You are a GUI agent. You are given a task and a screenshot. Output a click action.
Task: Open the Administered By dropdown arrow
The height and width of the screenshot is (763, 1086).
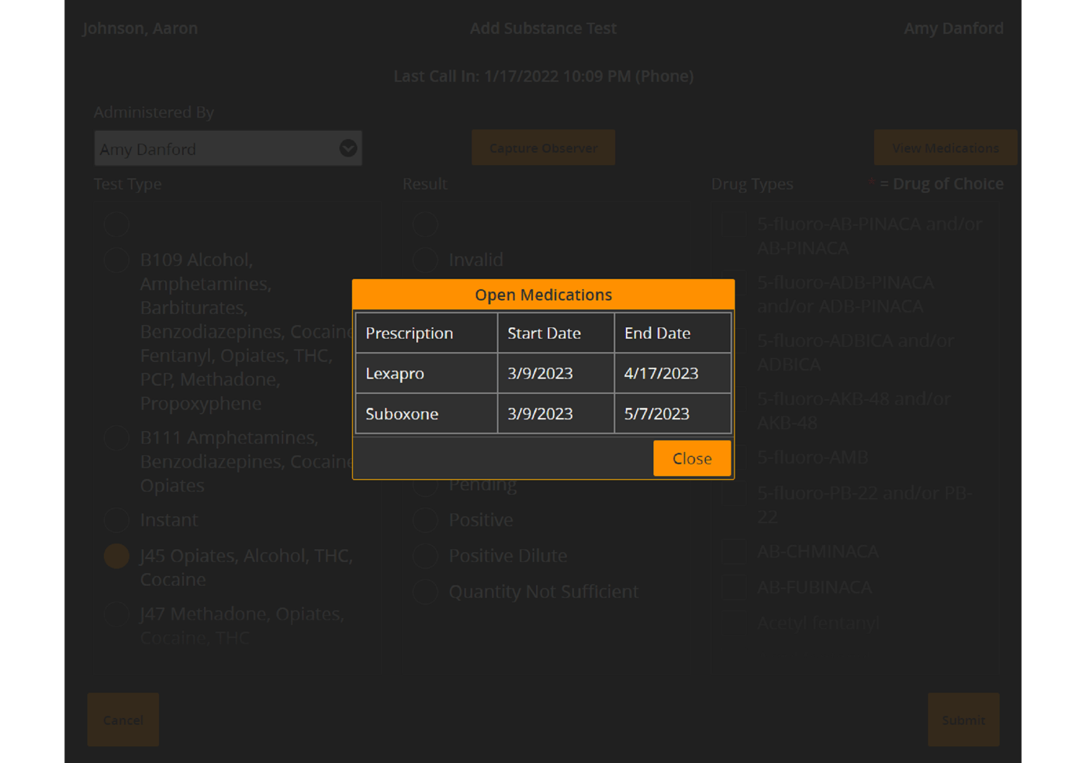pyautogui.click(x=348, y=148)
